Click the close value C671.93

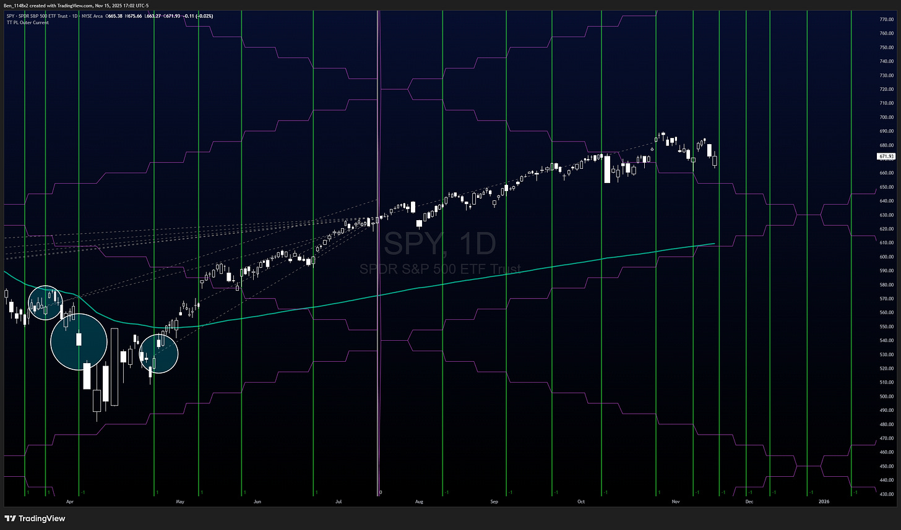click(171, 16)
